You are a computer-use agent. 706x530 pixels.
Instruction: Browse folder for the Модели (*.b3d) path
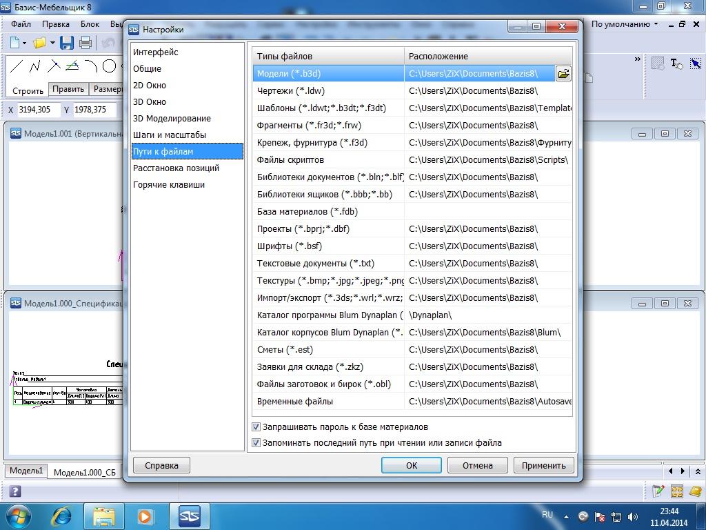click(563, 73)
